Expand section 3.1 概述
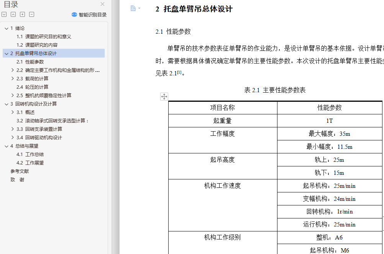The width and height of the screenshot is (384, 254). [x=13, y=112]
